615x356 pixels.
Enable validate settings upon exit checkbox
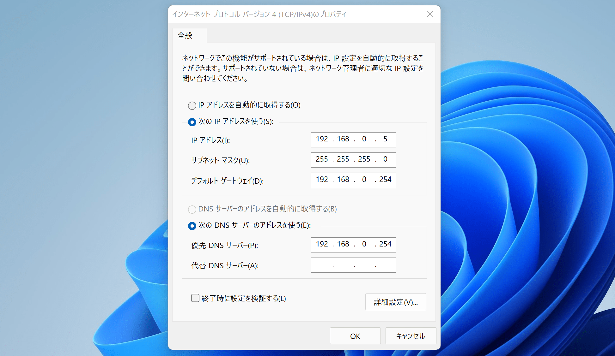tap(195, 298)
